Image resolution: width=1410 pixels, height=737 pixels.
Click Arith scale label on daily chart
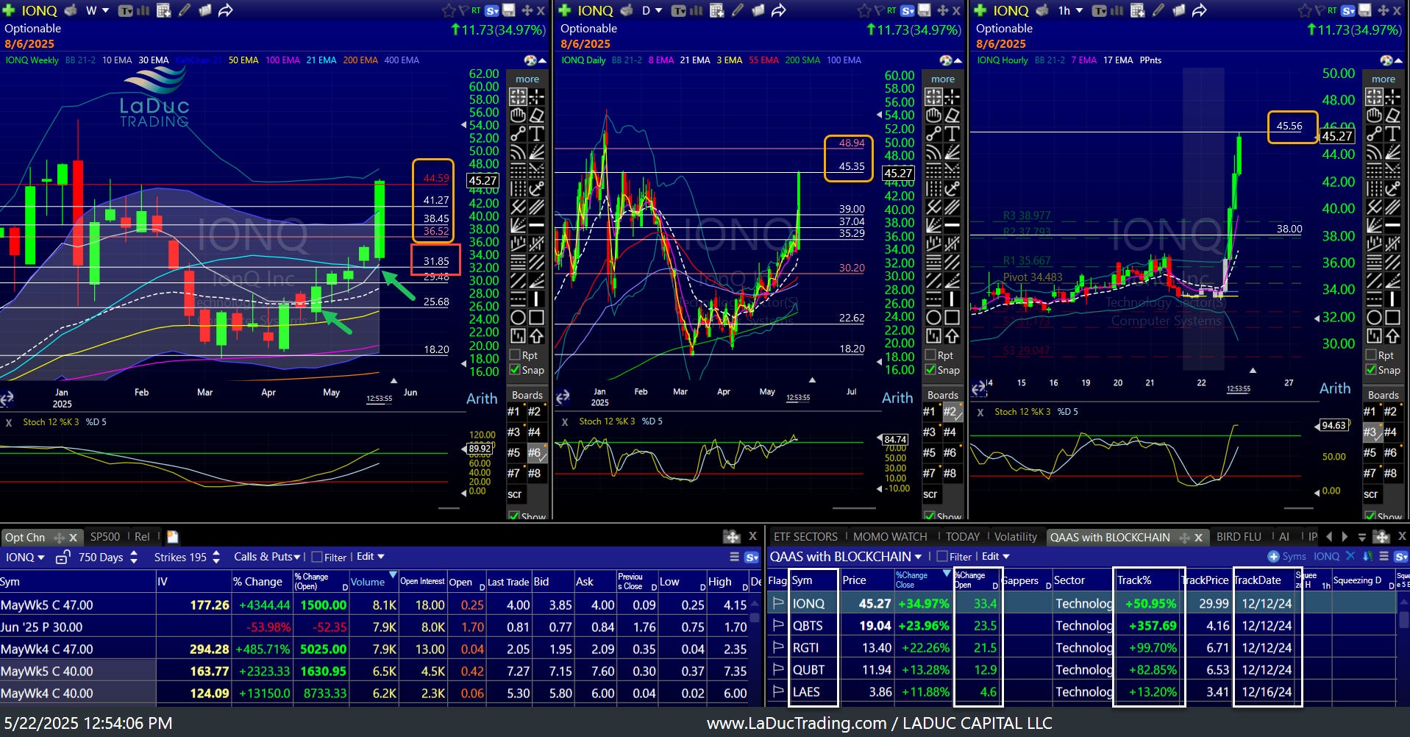pyautogui.click(x=897, y=398)
